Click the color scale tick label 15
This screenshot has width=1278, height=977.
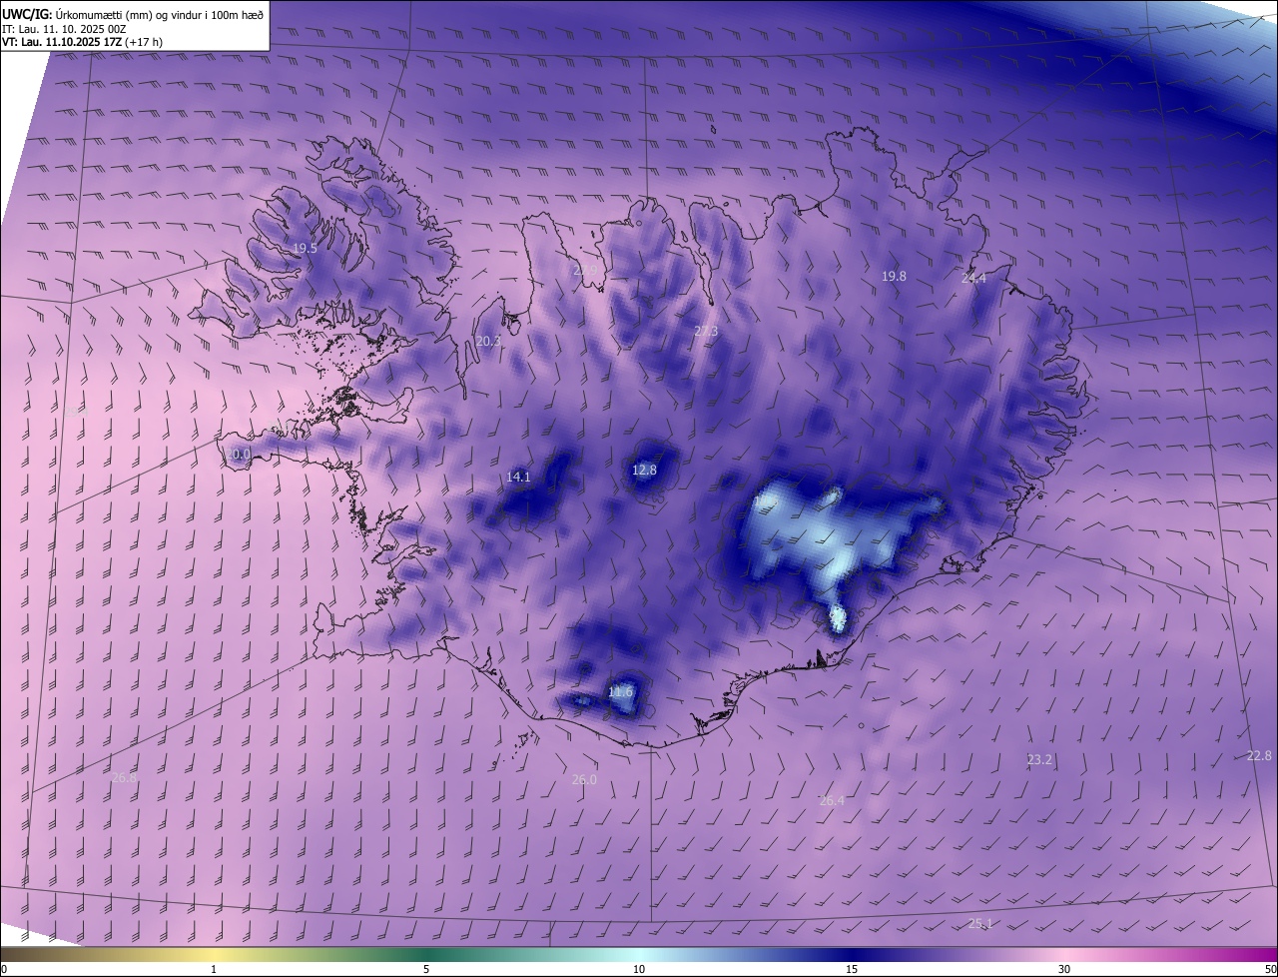(x=852, y=969)
